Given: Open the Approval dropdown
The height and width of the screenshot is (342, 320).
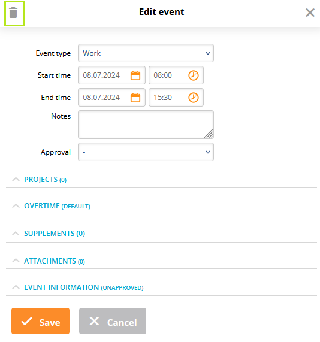Looking at the screenshot, I should tap(146, 152).
